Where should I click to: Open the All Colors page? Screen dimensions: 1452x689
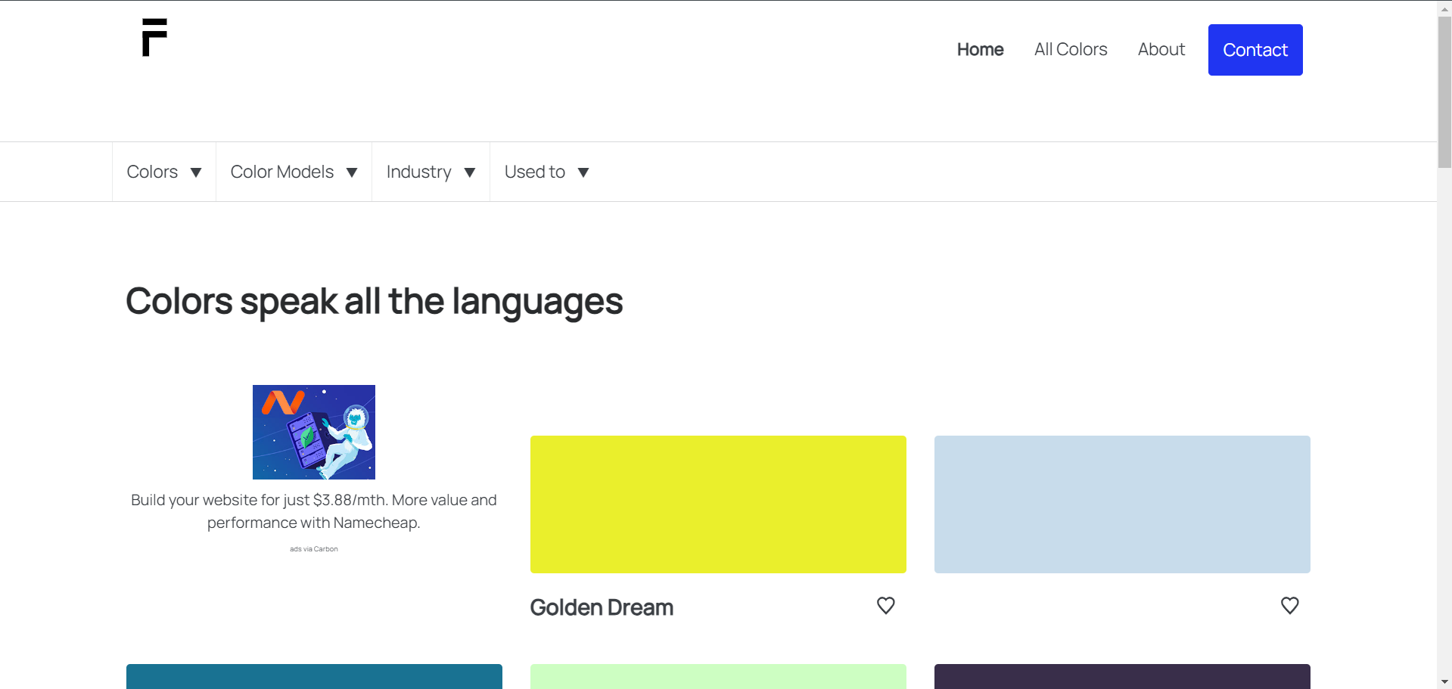tap(1070, 50)
